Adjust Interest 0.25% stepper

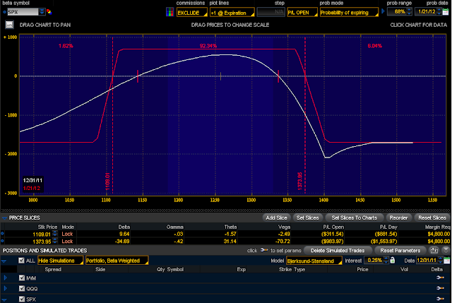pyautogui.click(x=386, y=261)
